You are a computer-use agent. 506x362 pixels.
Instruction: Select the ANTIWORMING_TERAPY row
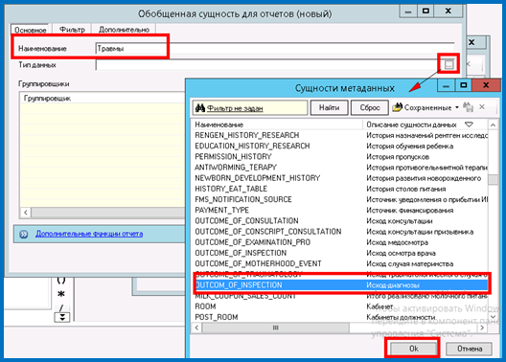click(x=340, y=168)
